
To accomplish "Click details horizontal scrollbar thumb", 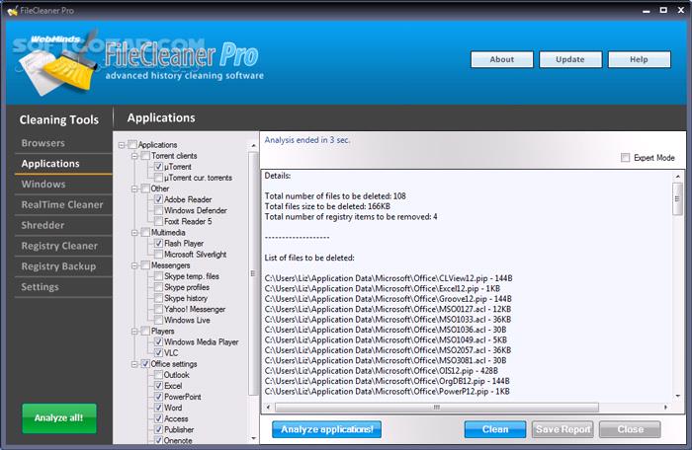I will pos(437,408).
